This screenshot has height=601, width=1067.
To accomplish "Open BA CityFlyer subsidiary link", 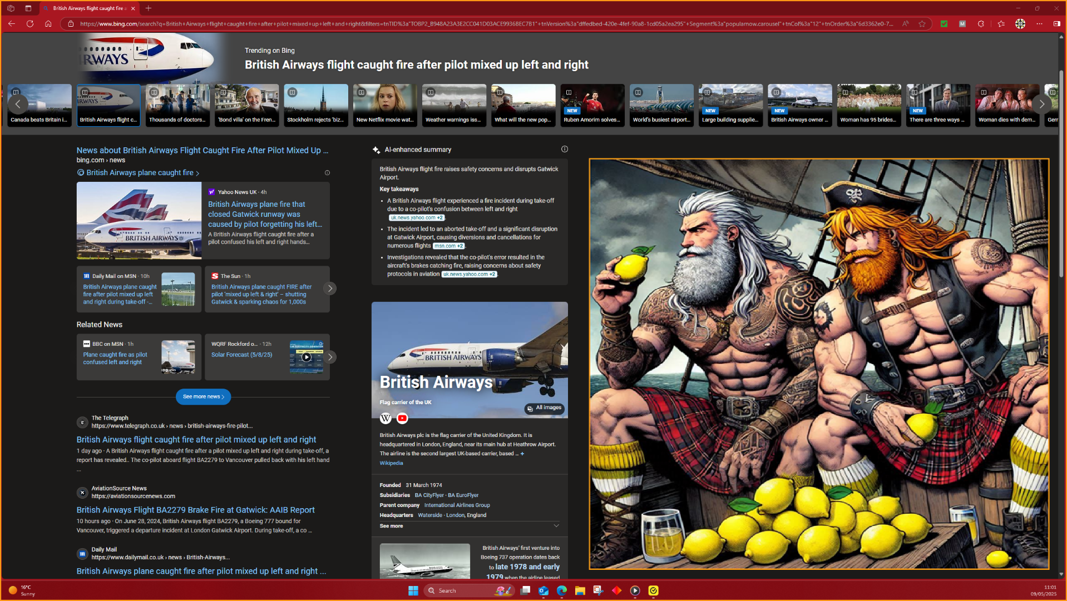I will pos(429,495).
